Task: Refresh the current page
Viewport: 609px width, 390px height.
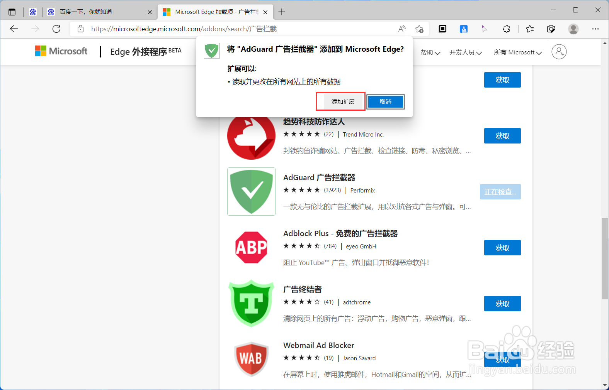Action: tap(56, 29)
